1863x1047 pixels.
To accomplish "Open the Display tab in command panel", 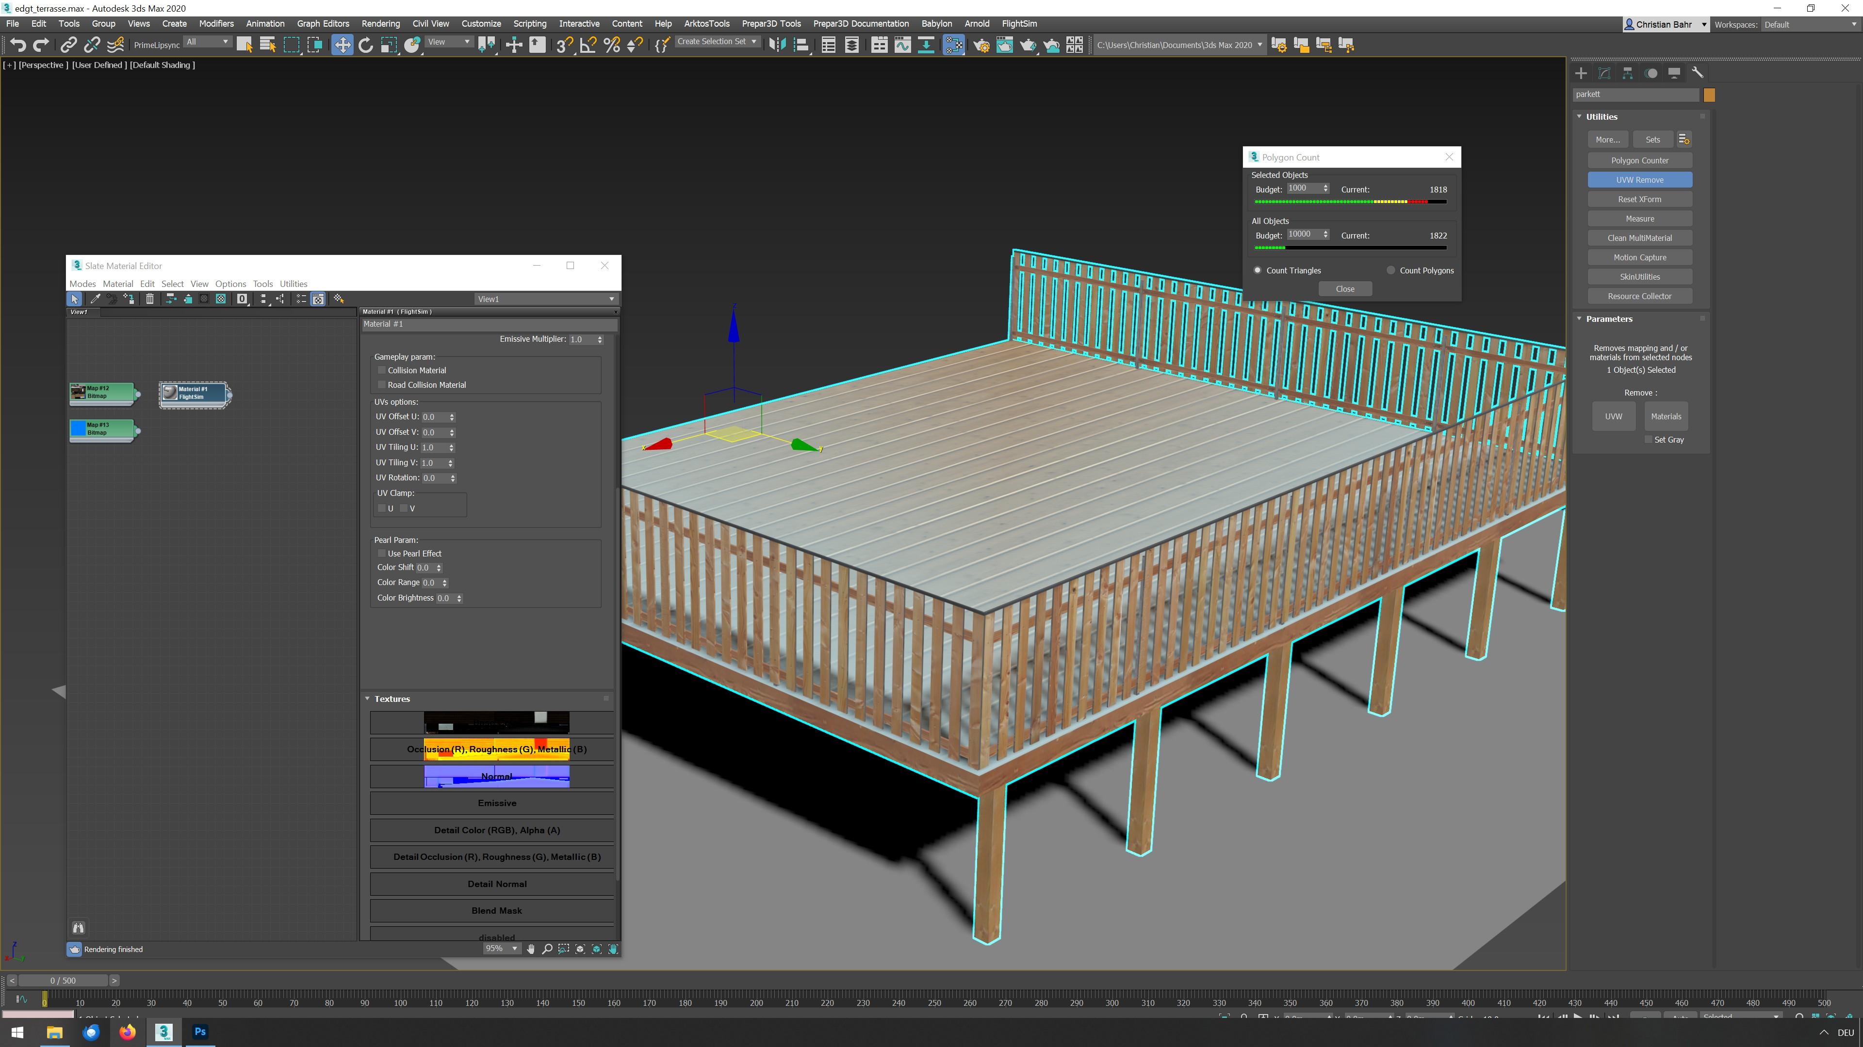I will click(x=1674, y=73).
